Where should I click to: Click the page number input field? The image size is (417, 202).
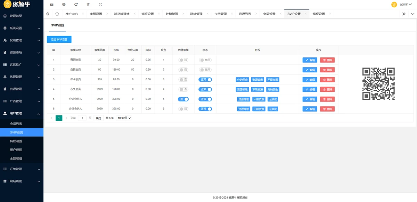(x=82, y=118)
